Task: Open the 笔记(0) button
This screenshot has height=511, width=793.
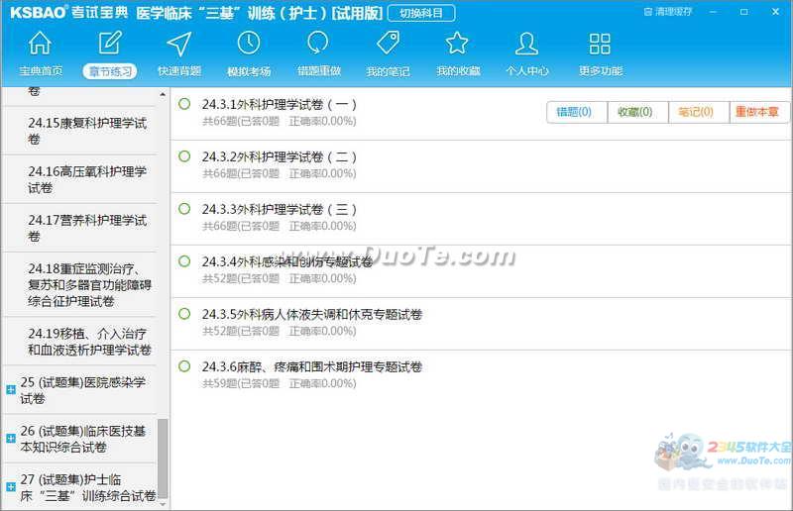Action: [698, 112]
